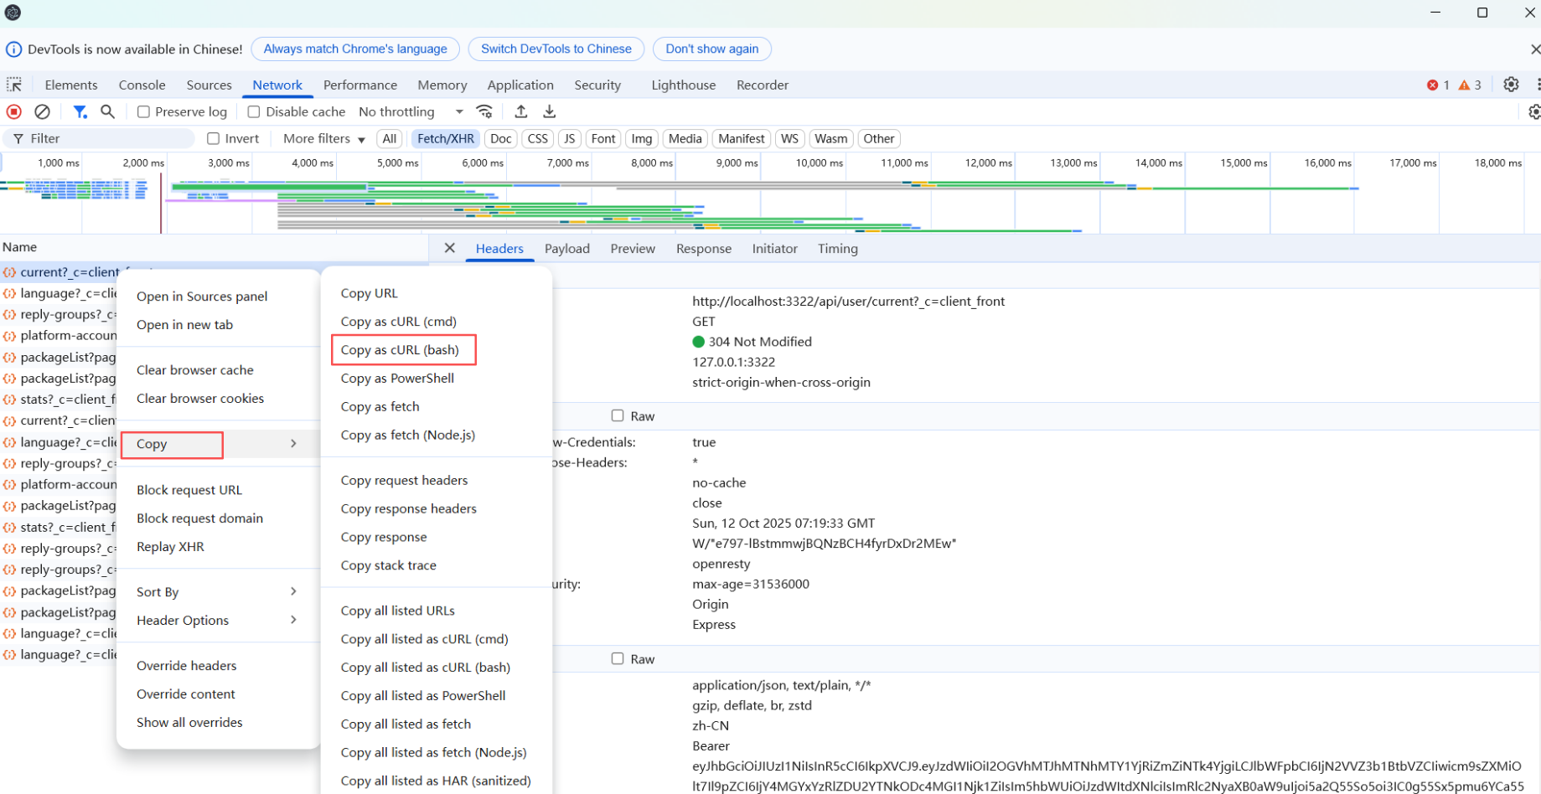Click the app logo in title bar
The height and width of the screenshot is (794, 1541).
13,13
